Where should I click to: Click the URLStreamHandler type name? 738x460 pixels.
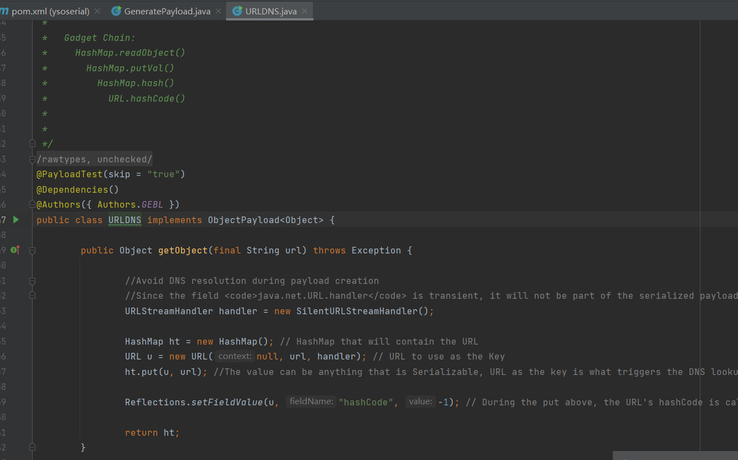click(x=169, y=311)
